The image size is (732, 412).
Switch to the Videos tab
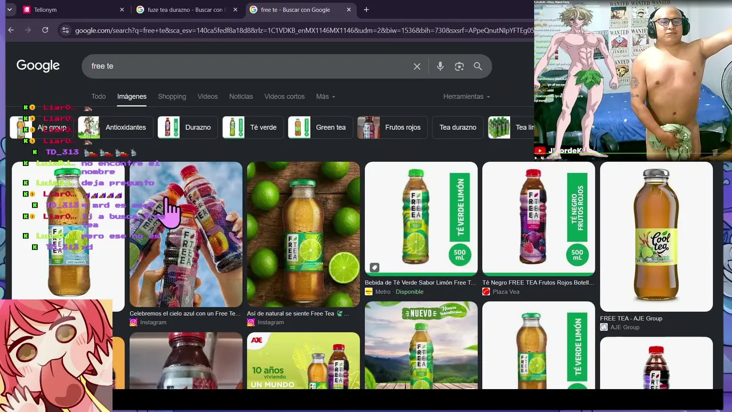[208, 97]
